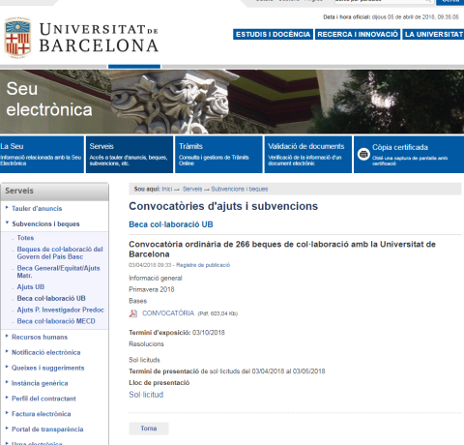The height and width of the screenshot is (445, 464).
Task: Click the printer icon in Còpia certificada
Action: click(363, 154)
